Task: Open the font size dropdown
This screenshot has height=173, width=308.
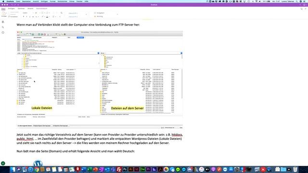Action: 37,13
